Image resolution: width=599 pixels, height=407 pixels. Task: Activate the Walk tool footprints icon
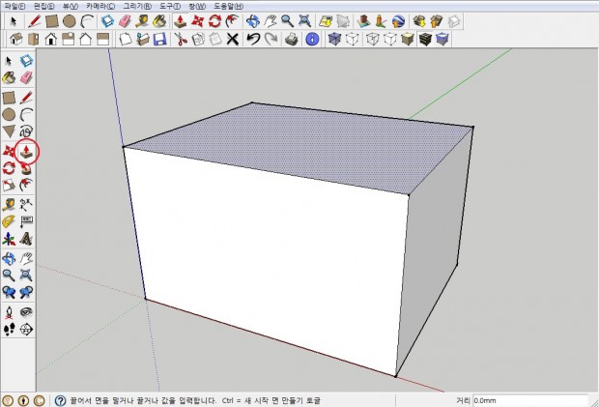click(x=9, y=330)
